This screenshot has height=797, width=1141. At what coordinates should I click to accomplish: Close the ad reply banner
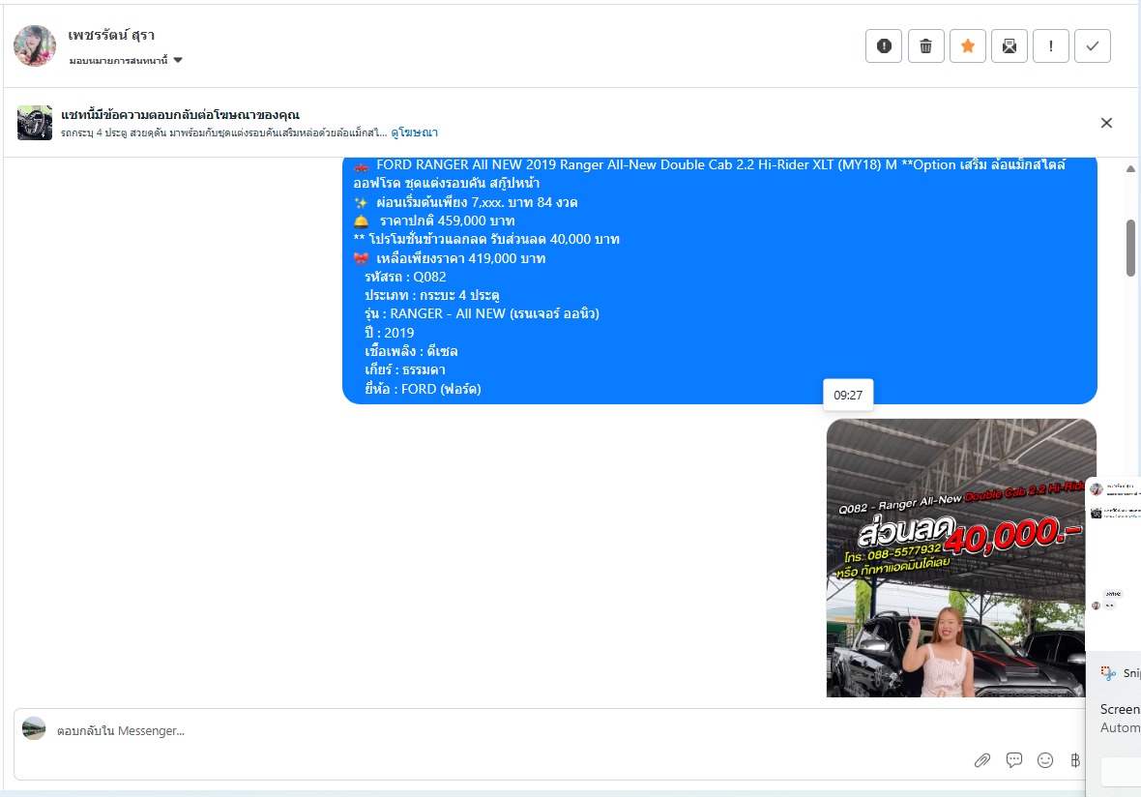(1106, 123)
